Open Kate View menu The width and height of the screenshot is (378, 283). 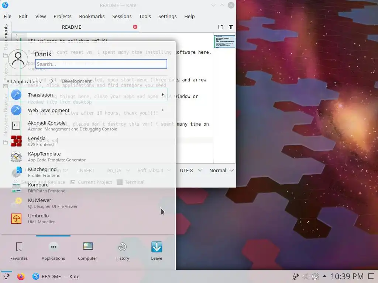tap(41, 16)
